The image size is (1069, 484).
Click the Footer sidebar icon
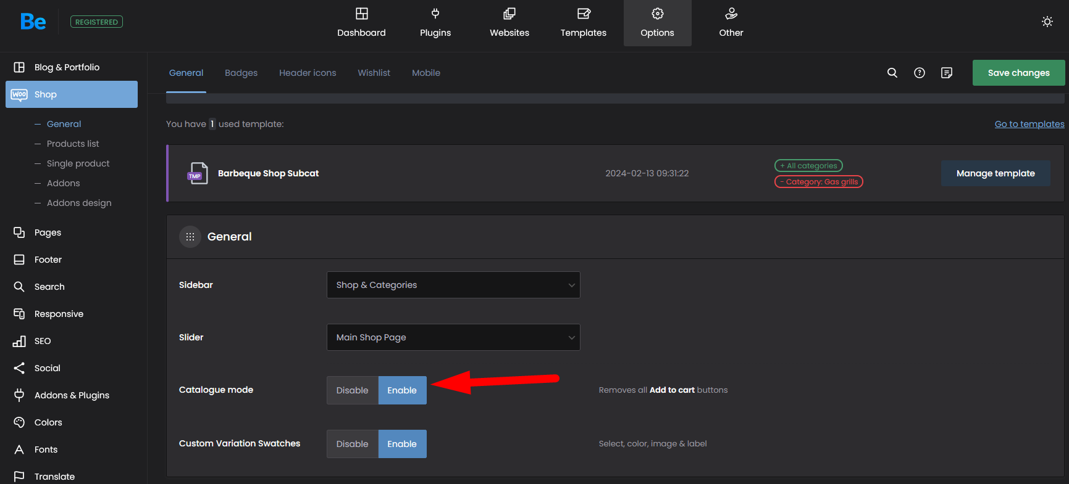tap(19, 260)
